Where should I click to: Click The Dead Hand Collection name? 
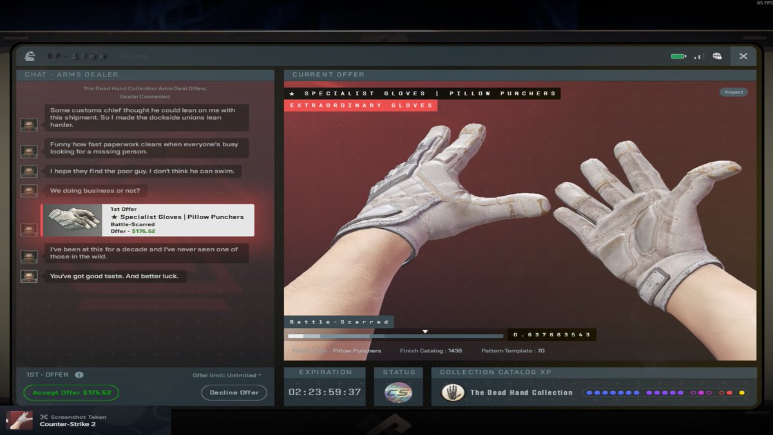[521, 392]
